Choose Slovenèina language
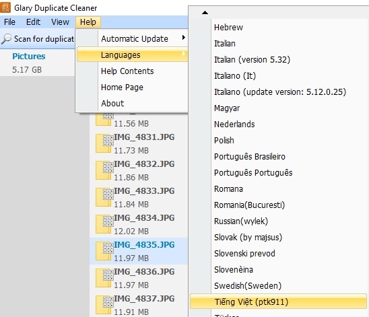 (x=278, y=269)
